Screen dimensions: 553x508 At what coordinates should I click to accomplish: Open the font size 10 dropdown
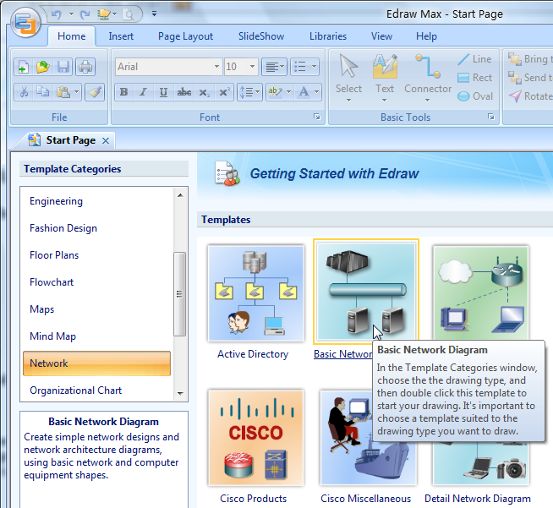tap(252, 67)
